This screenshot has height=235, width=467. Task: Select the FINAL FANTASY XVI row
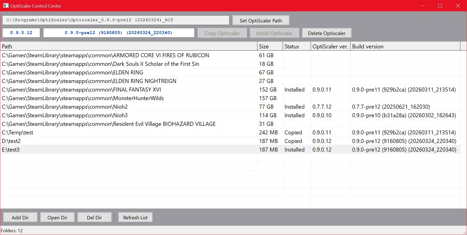pyautogui.click(x=230, y=90)
